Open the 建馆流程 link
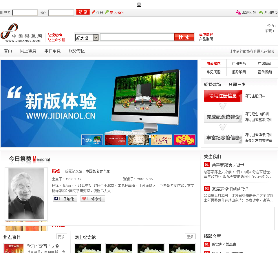 point(206,34)
